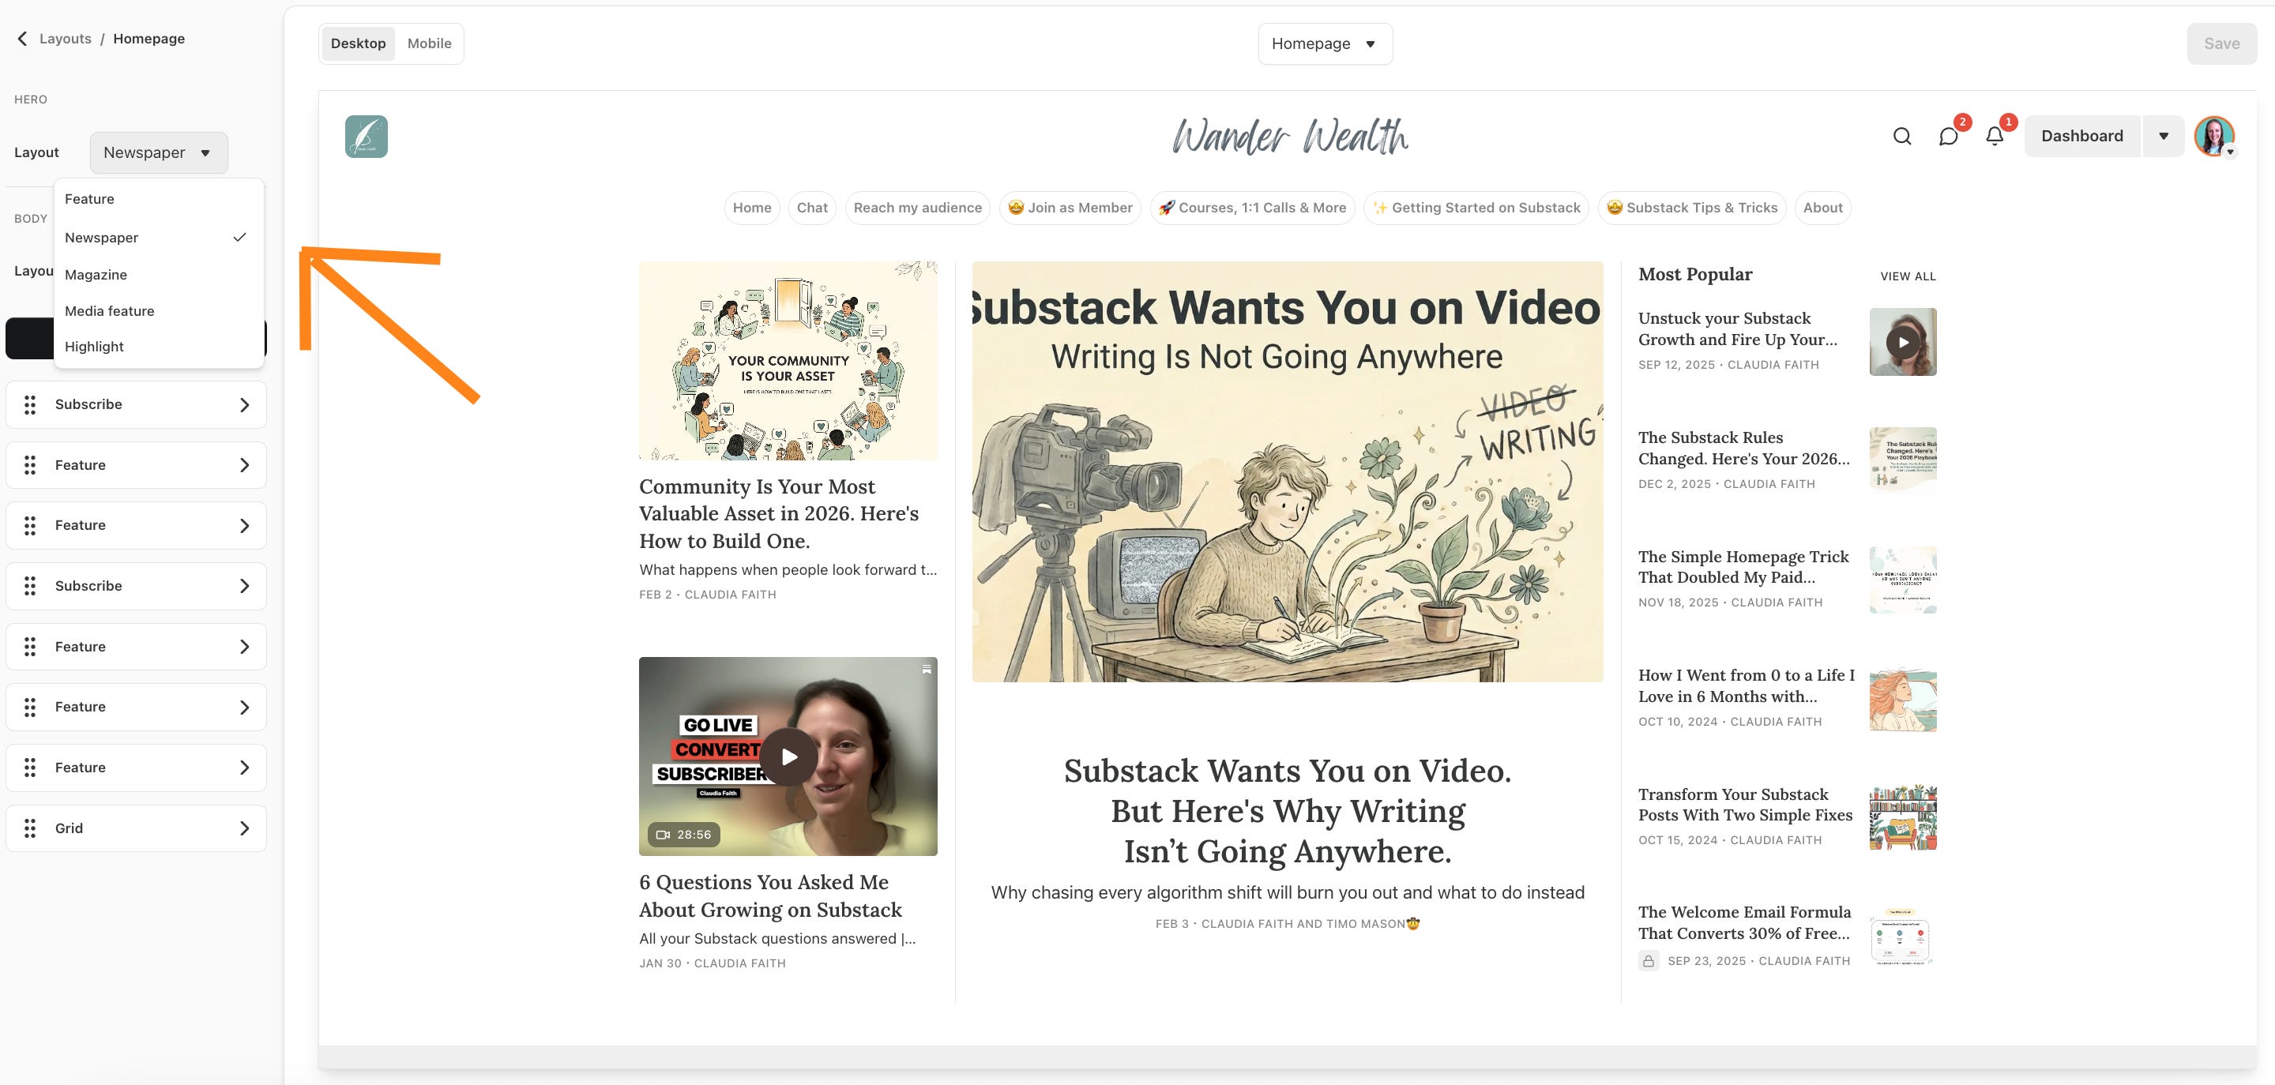2275x1085 pixels.
Task: Click the drag handle on the topmost Subscribe section
Action: pos(30,404)
